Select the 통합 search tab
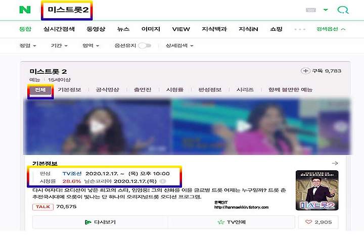The height and width of the screenshot is (244, 364). [25, 29]
